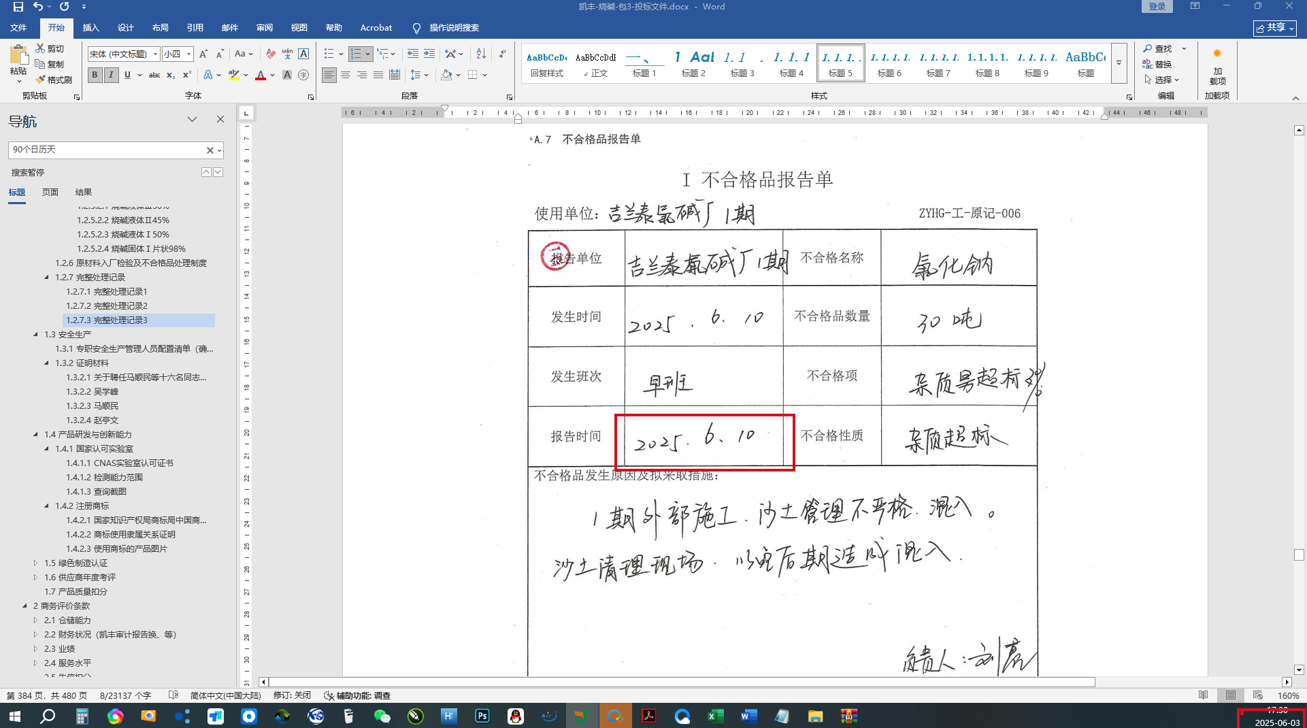Click the decrease indent icon

tap(412, 54)
